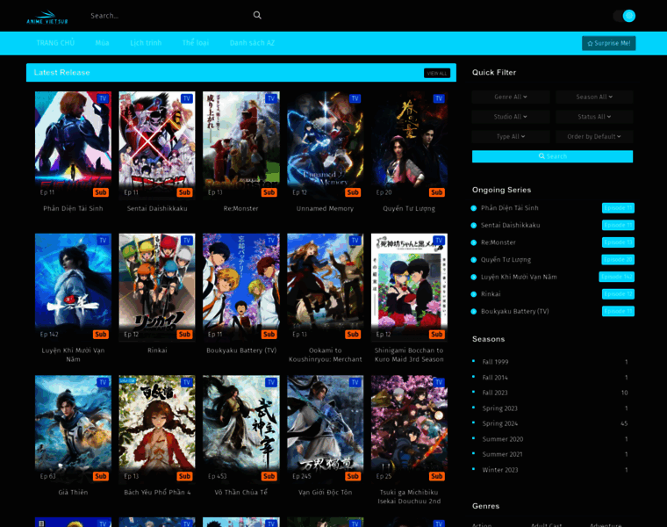Open Boukyaku Battery (TV) poster

[x=241, y=286]
